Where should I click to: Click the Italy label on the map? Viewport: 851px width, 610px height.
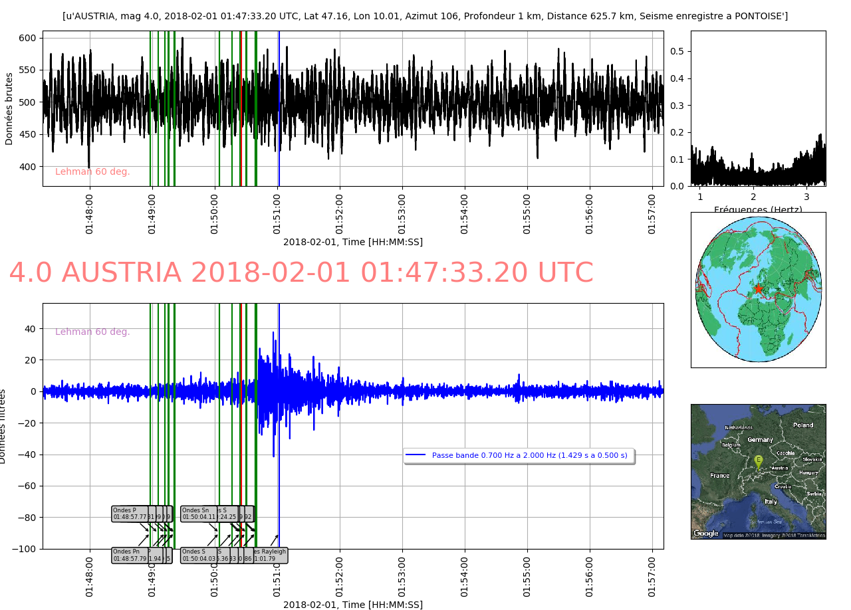(x=770, y=502)
